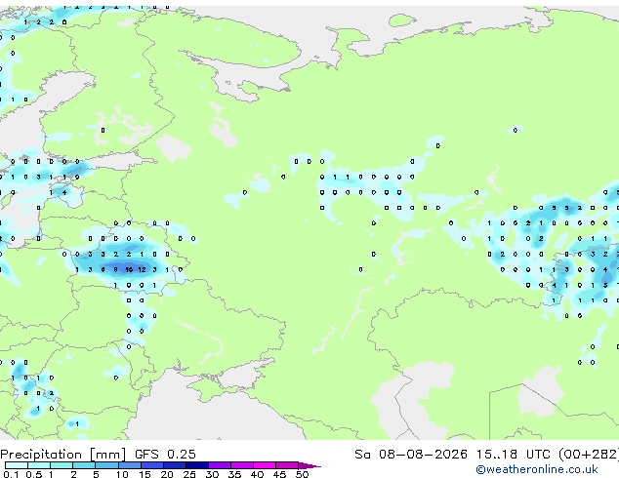Select the 2–5 mm legend color box
The height and width of the screenshot is (478, 619).
84,465
